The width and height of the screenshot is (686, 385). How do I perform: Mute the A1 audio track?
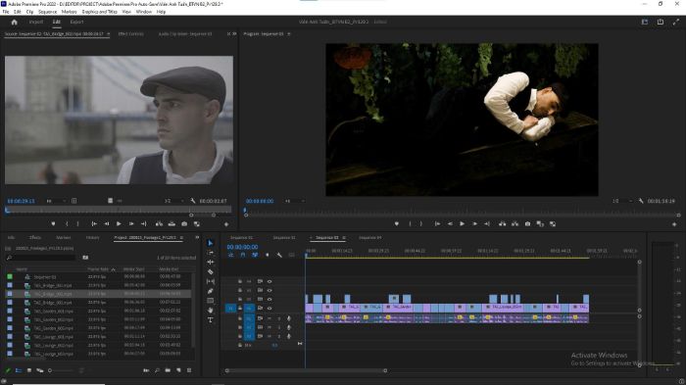[x=269, y=318]
